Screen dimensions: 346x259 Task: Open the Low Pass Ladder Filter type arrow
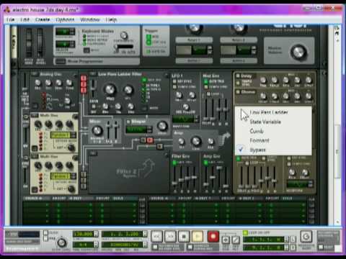pos(92,74)
